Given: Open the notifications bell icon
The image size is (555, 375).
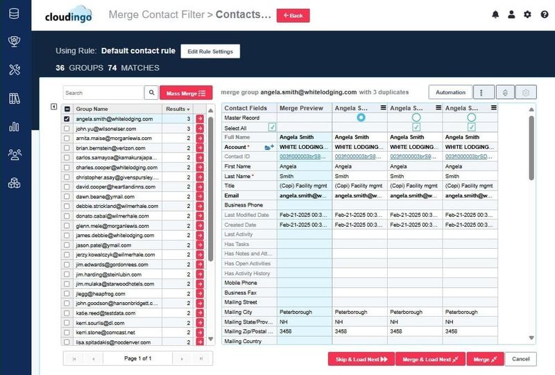Looking at the screenshot, I should [x=495, y=15].
